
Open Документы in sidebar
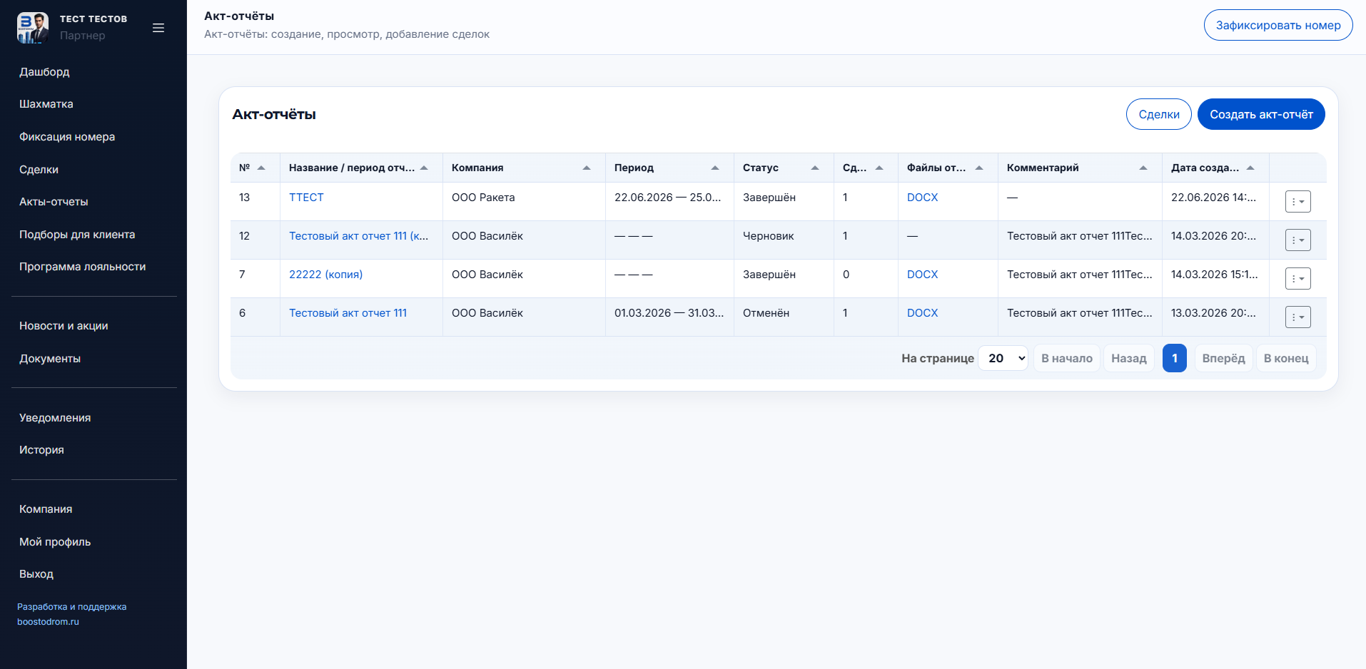(50, 359)
